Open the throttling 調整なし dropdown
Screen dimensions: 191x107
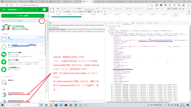click(92, 12)
